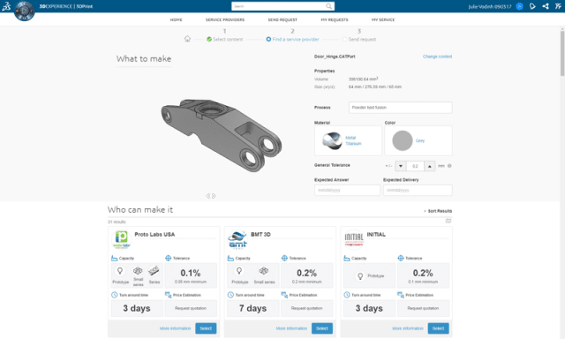Image resolution: width=565 pixels, height=339 pixels.
Task: Open More information for INITIAL
Action: [x=408, y=328]
